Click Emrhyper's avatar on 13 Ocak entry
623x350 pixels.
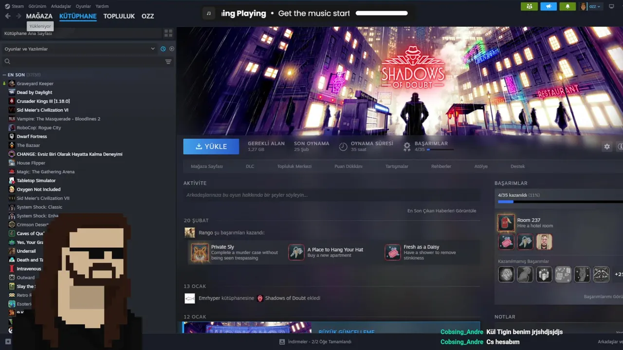click(190, 298)
